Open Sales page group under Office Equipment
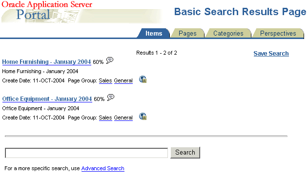308x177 pixels. tap(105, 118)
